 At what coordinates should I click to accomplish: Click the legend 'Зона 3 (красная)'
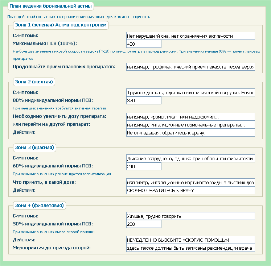34,147
